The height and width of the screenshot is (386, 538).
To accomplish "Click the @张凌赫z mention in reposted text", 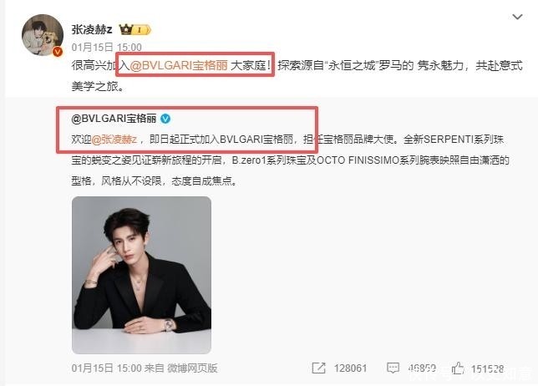I will click(x=114, y=140).
